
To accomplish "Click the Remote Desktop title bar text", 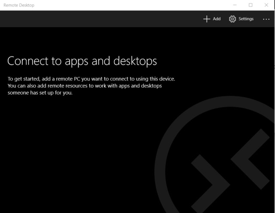I will pos(18,5).
